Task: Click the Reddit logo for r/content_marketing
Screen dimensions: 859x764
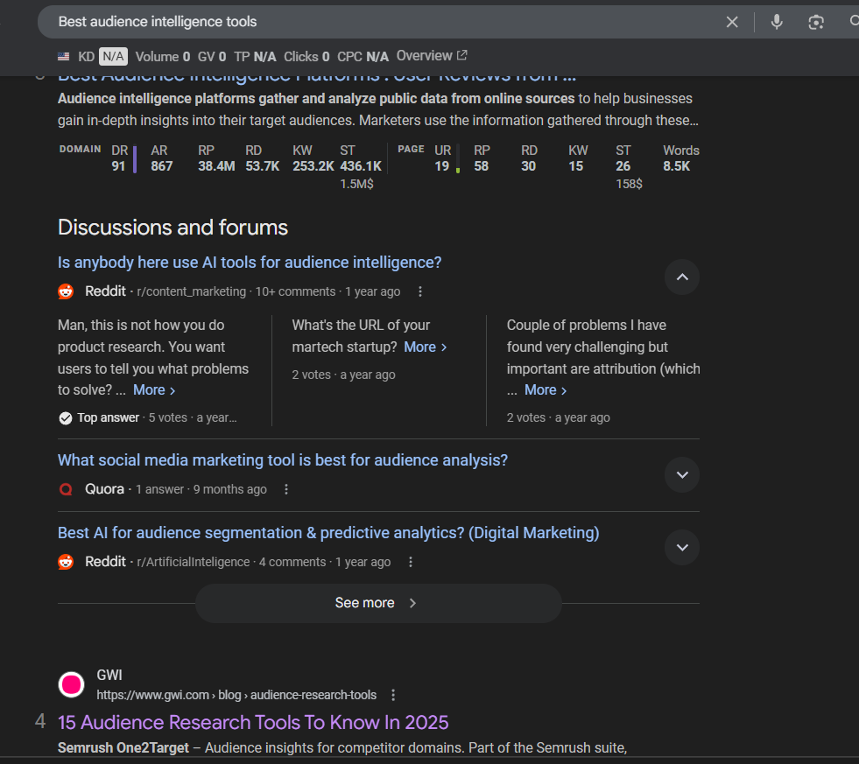Action: [x=66, y=291]
